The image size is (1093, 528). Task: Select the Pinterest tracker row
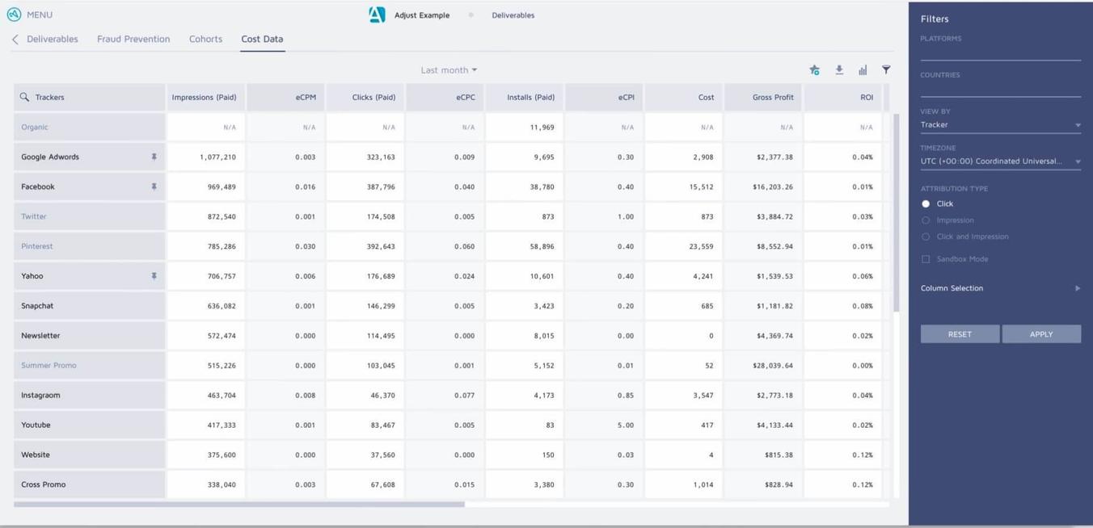point(89,246)
